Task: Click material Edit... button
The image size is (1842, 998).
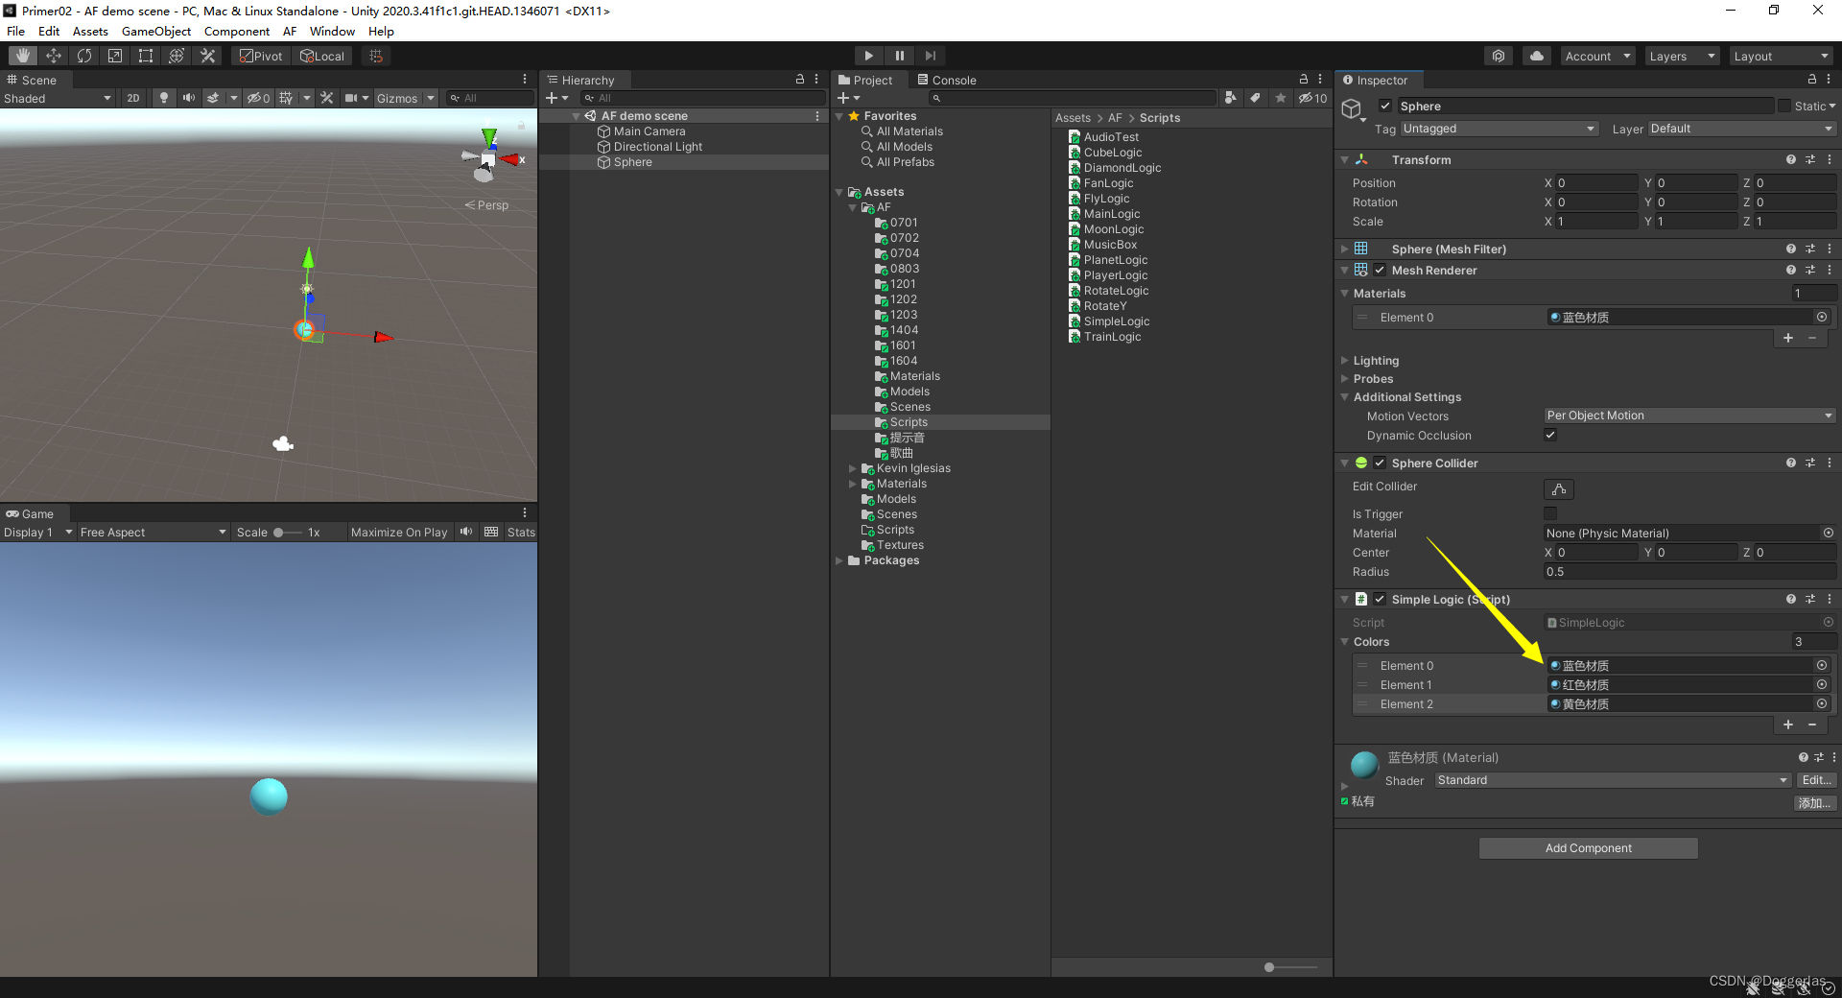Action: click(x=1816, y=780)
